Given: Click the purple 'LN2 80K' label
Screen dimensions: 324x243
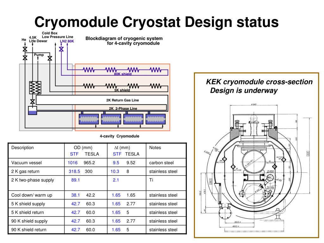Looking at the screenshot, I should tap(67, 41).
